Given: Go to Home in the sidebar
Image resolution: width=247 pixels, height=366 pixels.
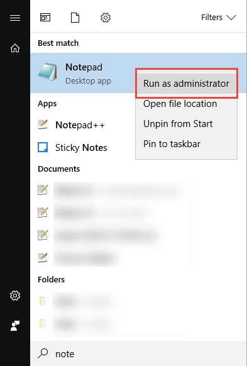Looking at the screenshot, I should 15,48.
